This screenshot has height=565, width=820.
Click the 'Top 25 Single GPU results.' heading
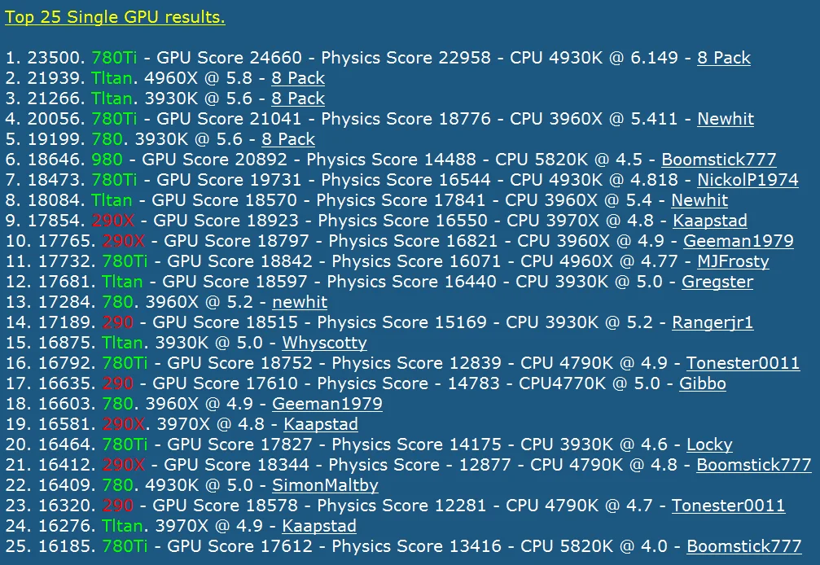tap(115, 17)
